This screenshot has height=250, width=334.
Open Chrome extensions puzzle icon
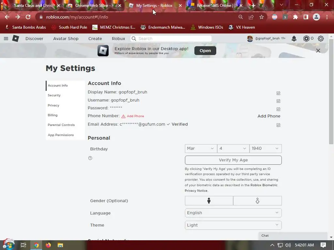pos(296,17)
